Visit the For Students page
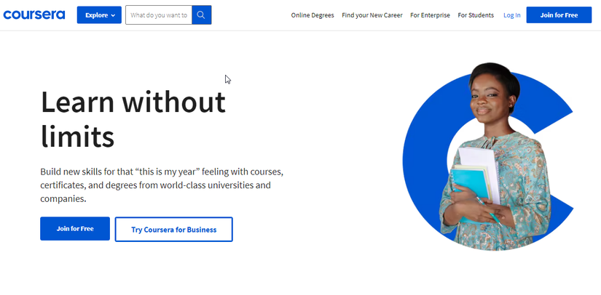Viewport: 601px width, 295px height. pos(476,15)
